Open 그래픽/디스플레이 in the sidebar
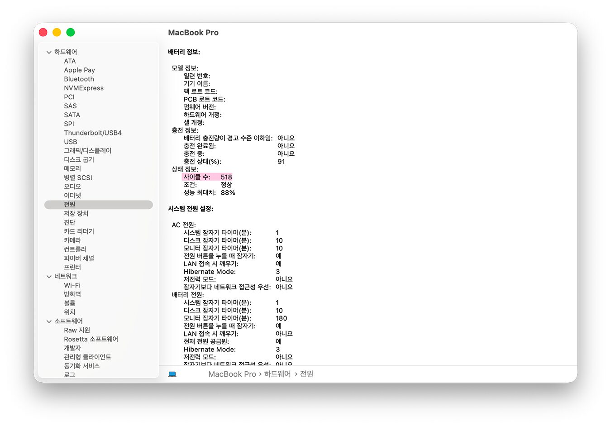Screen dimensions: 611x427 pos(87,150)
